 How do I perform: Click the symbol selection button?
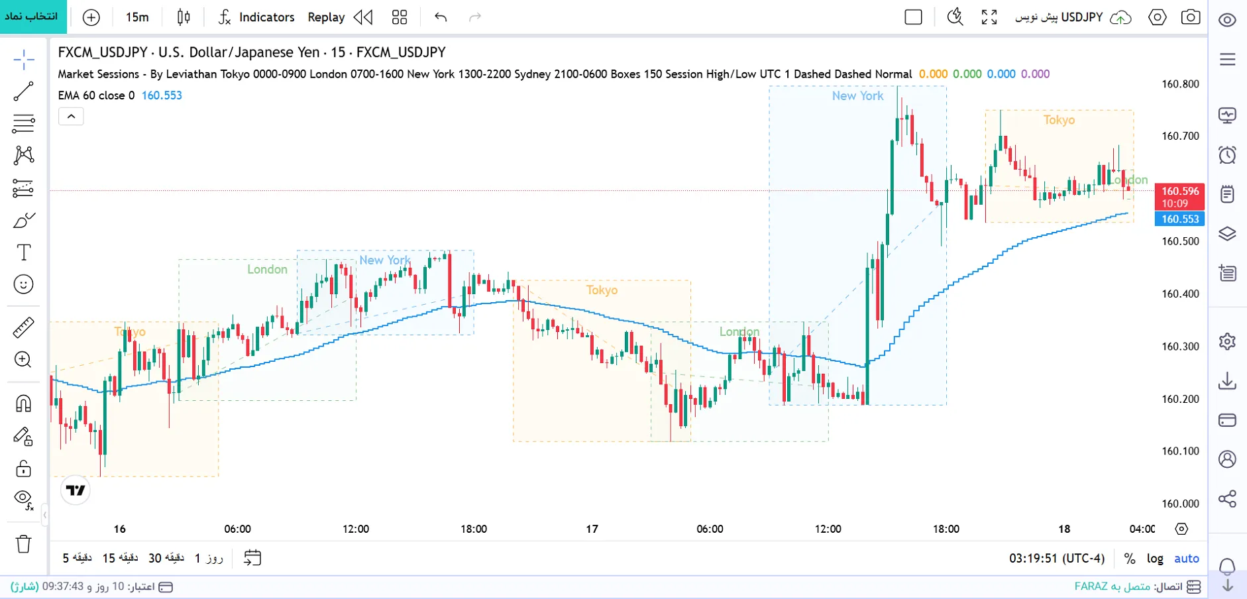[x=32, y=17]
